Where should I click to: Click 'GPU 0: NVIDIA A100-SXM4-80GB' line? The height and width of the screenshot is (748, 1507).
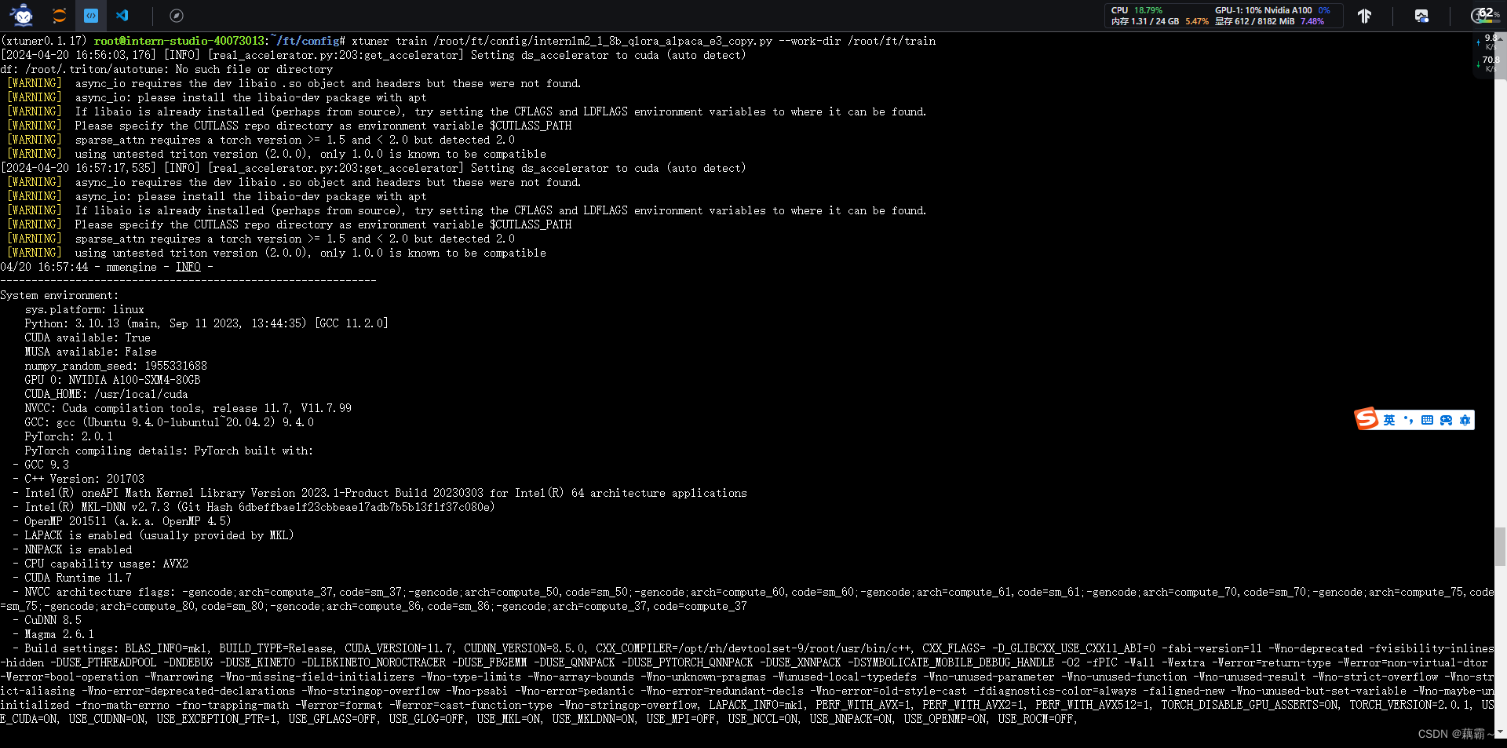[112, 380]
